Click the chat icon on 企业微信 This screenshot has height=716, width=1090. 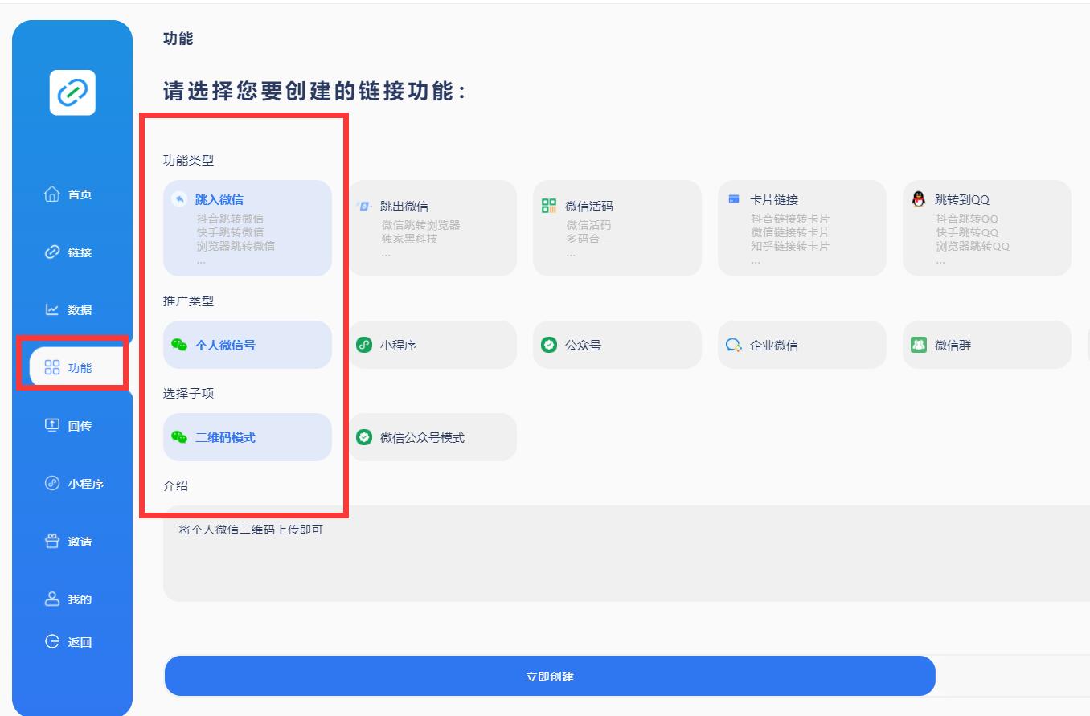(x=734, y=345)
